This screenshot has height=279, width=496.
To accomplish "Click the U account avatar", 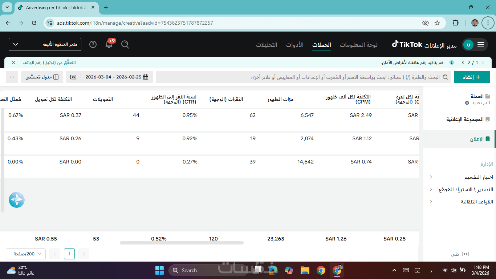I will 468,45.
